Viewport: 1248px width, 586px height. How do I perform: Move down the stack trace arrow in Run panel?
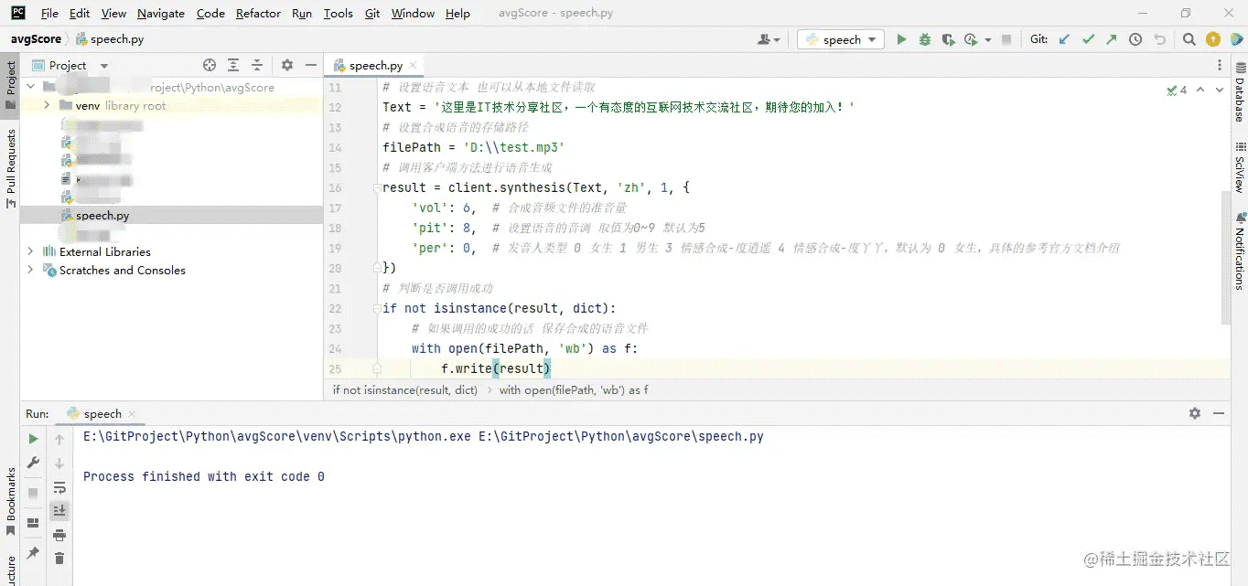click(x=59, y=463)
